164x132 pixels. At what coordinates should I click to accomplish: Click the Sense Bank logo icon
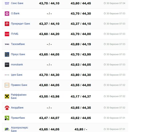tap(7, 3)
